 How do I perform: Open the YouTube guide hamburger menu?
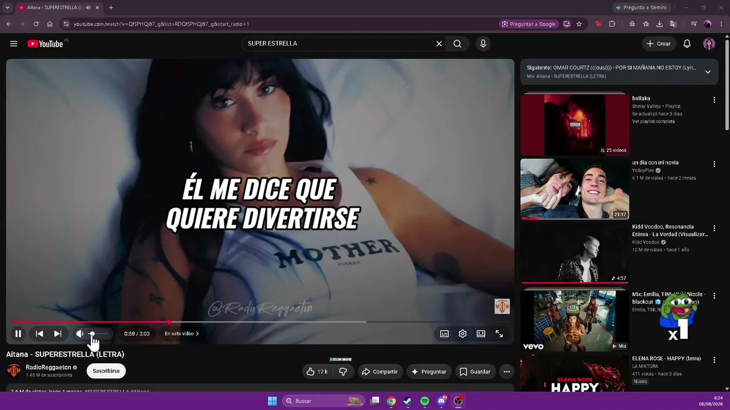14,44
